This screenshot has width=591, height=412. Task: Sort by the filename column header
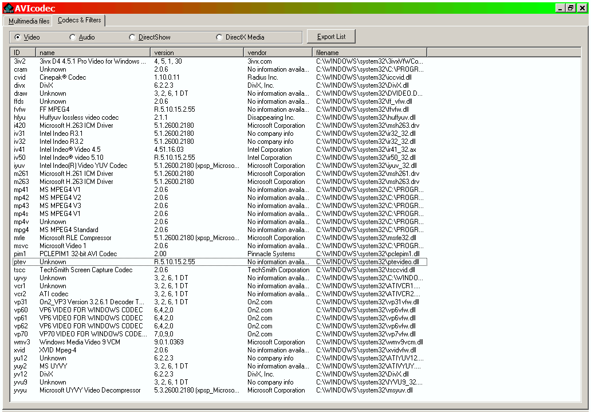coord(370,53)
